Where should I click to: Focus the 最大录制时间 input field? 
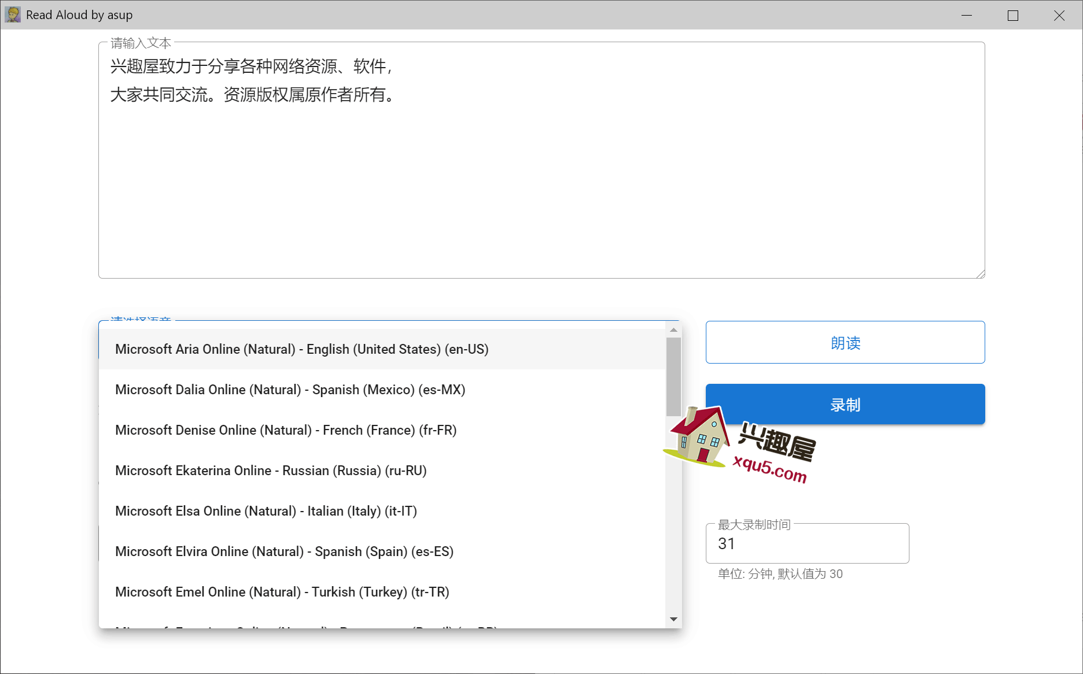[807, 543]
